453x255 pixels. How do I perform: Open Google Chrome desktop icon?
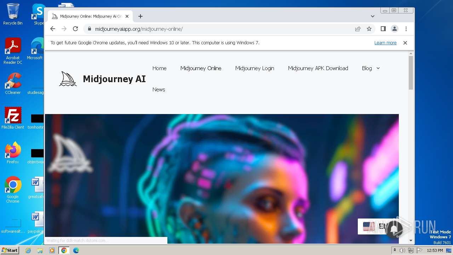(x=13, y=190)
